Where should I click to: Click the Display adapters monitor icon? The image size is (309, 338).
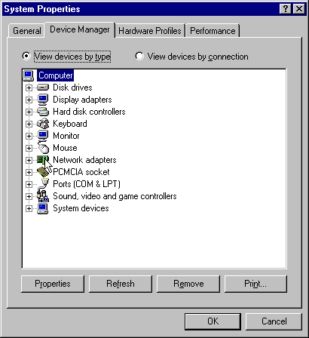pos(43,100)
